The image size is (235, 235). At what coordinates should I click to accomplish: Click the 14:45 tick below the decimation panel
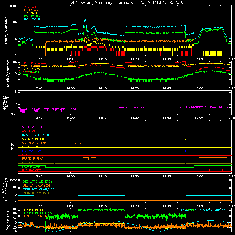(167, 206)
